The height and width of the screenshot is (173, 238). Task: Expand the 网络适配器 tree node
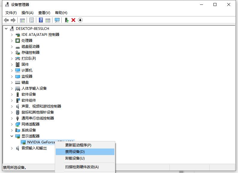click(x=12, y=124)
